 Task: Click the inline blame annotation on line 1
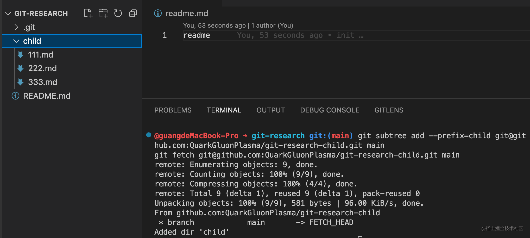pos(299,35)
